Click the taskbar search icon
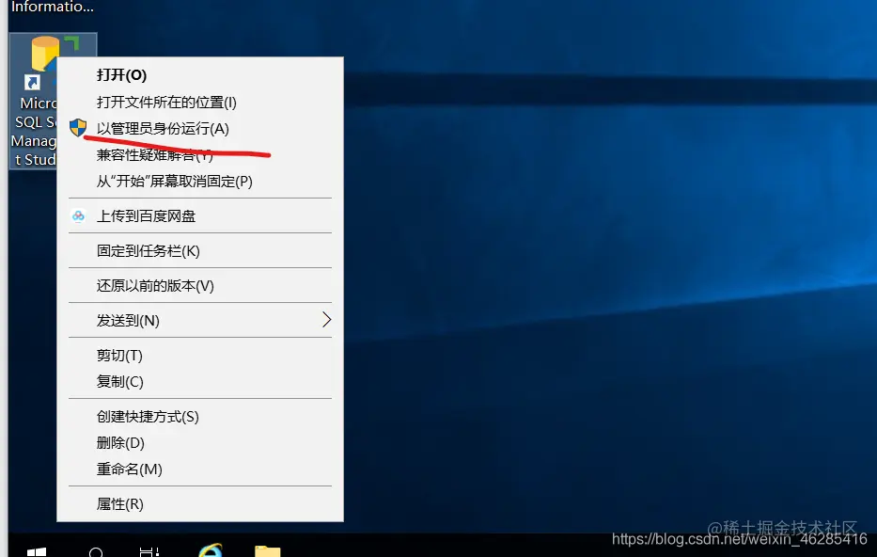The width and height of the screenshot is (877, 557). (x=97, y=551)
